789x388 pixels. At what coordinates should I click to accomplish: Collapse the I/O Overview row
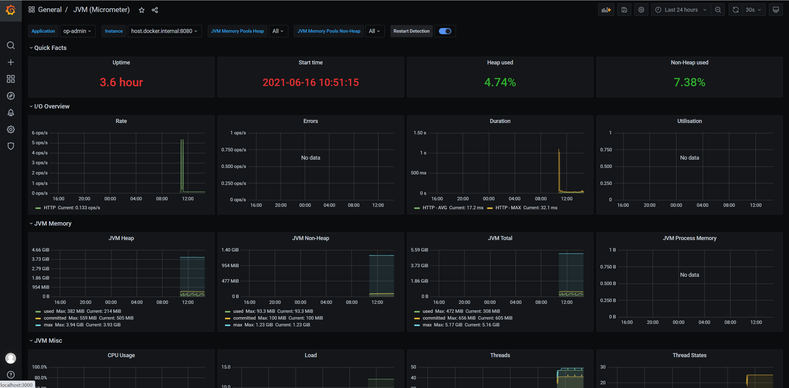coord(49,106)
